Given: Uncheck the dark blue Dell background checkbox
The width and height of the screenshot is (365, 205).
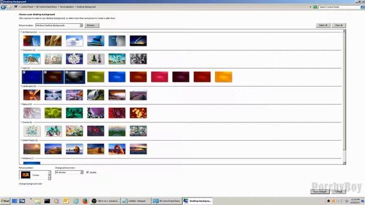Looking at the screenshot, I should click(24, 72).
